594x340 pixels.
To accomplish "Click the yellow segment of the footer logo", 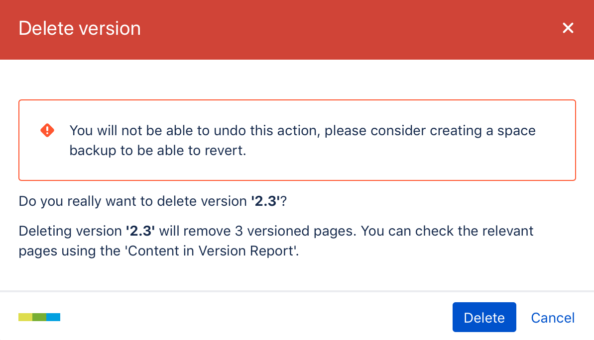I will [x=25, y=317].
